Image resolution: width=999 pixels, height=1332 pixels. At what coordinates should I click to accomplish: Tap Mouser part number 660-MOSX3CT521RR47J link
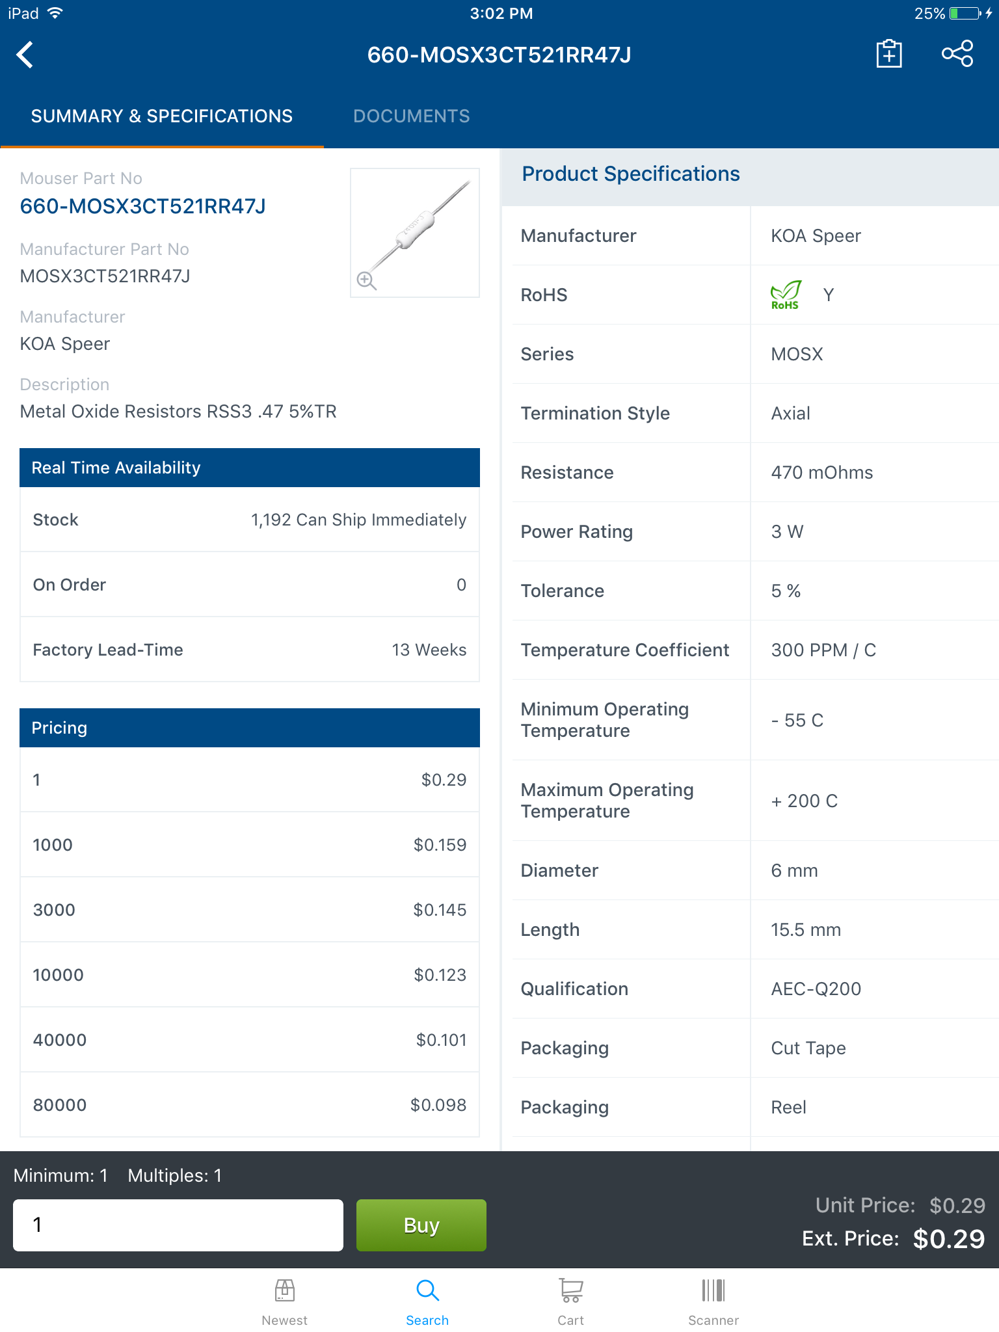[142, 206]
